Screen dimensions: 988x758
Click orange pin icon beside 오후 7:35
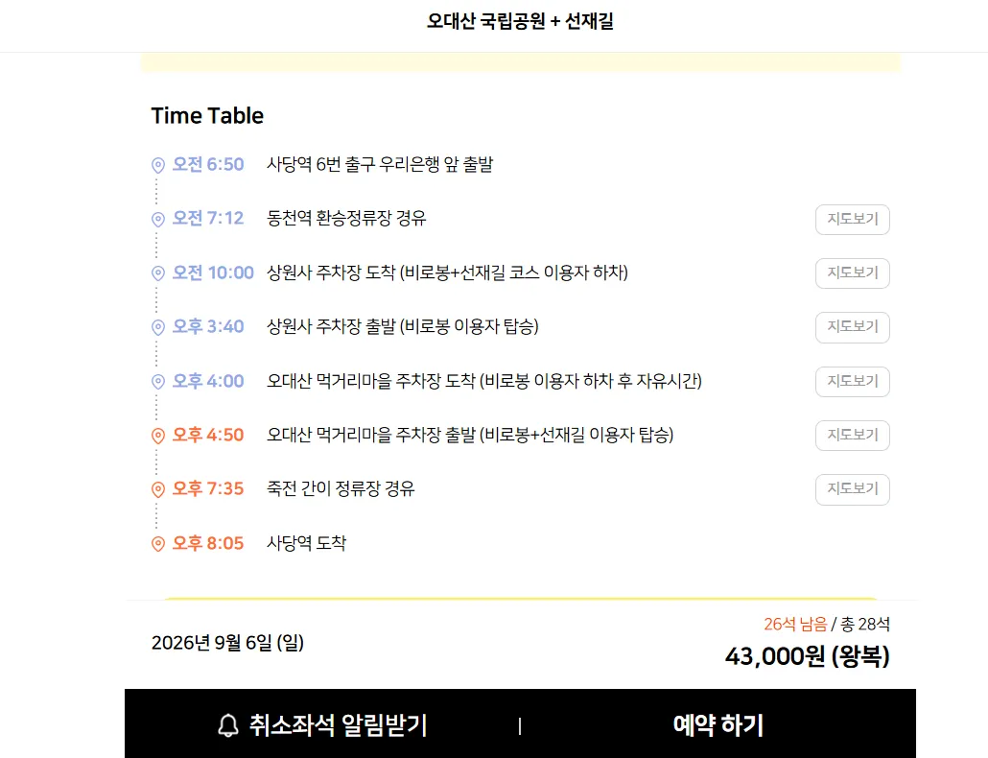coord(158,489)
